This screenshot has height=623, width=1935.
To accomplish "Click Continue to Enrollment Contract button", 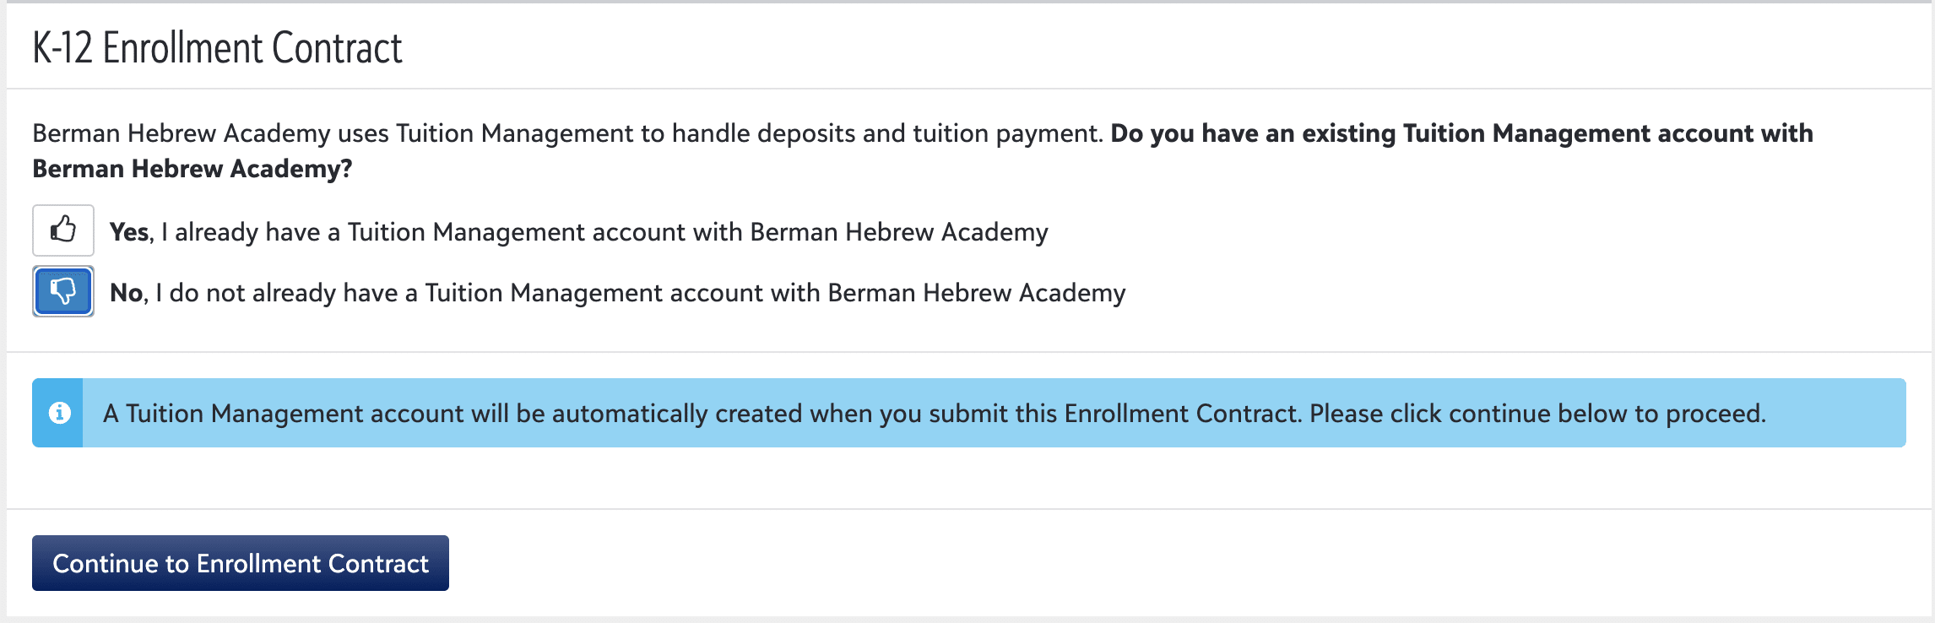I will coord(241,563).
